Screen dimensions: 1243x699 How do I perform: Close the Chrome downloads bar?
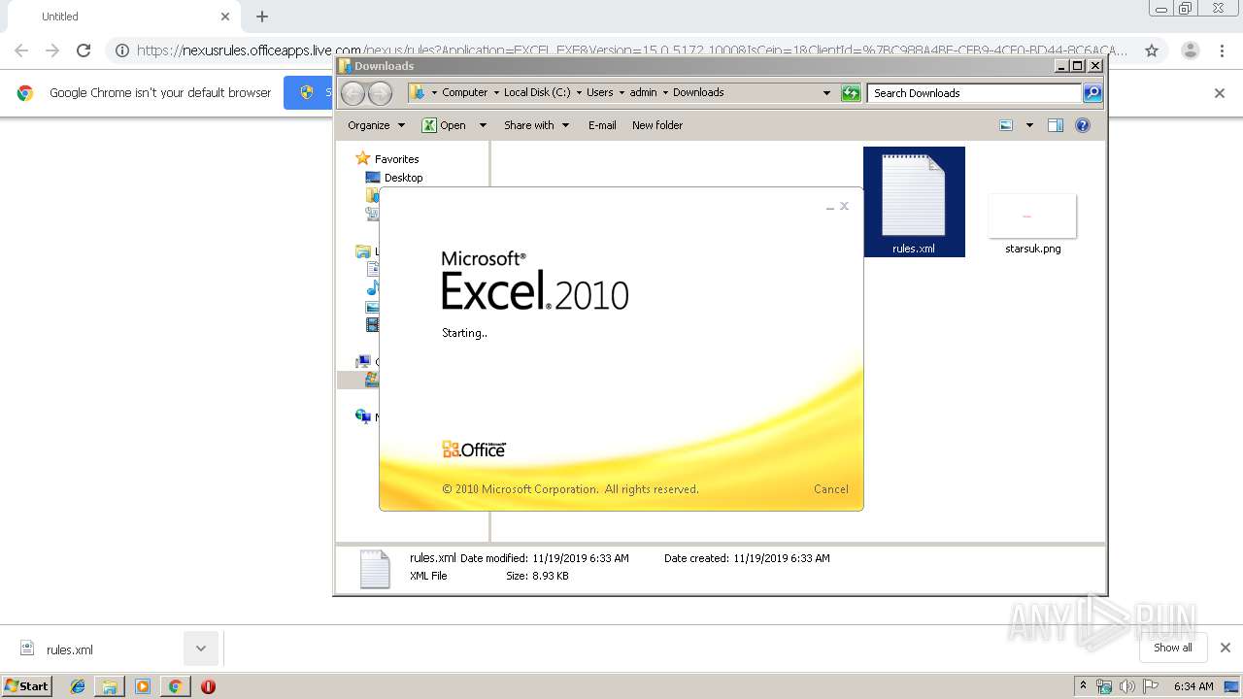coord(1225,648)
